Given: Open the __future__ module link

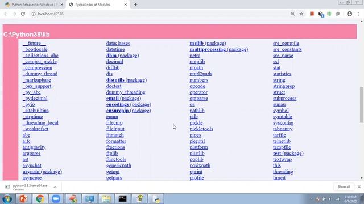Looking at the screenshot, I should [34, 43].
